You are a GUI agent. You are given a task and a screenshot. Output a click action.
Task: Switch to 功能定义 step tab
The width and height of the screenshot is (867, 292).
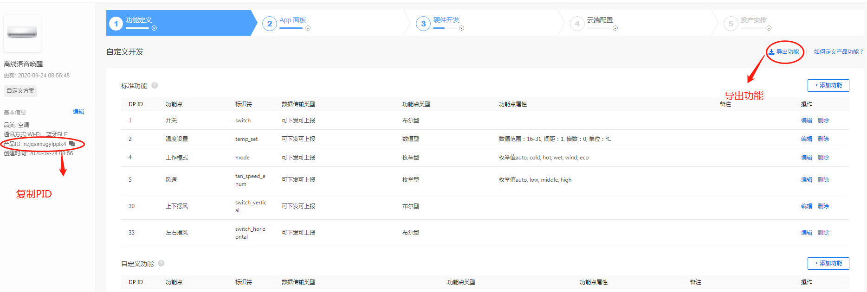[x=181, y=23]
